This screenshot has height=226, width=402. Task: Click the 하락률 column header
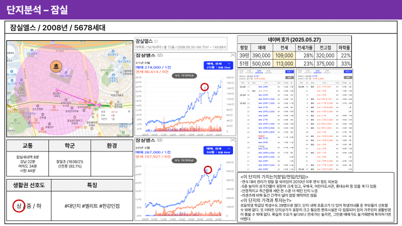coord(344,48)
